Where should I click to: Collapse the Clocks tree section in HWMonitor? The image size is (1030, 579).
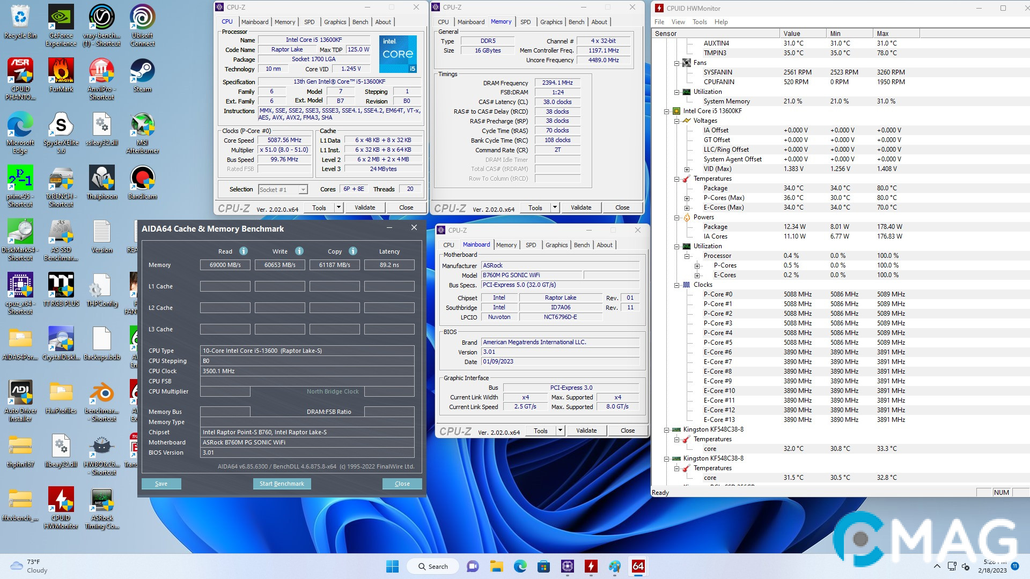click(x=677, y=285)
